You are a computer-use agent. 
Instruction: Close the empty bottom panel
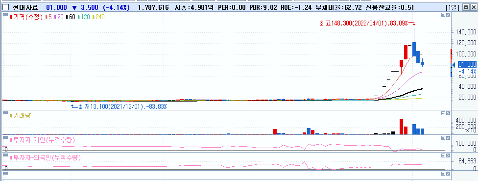pyautogui.click(x=448, y=173)
